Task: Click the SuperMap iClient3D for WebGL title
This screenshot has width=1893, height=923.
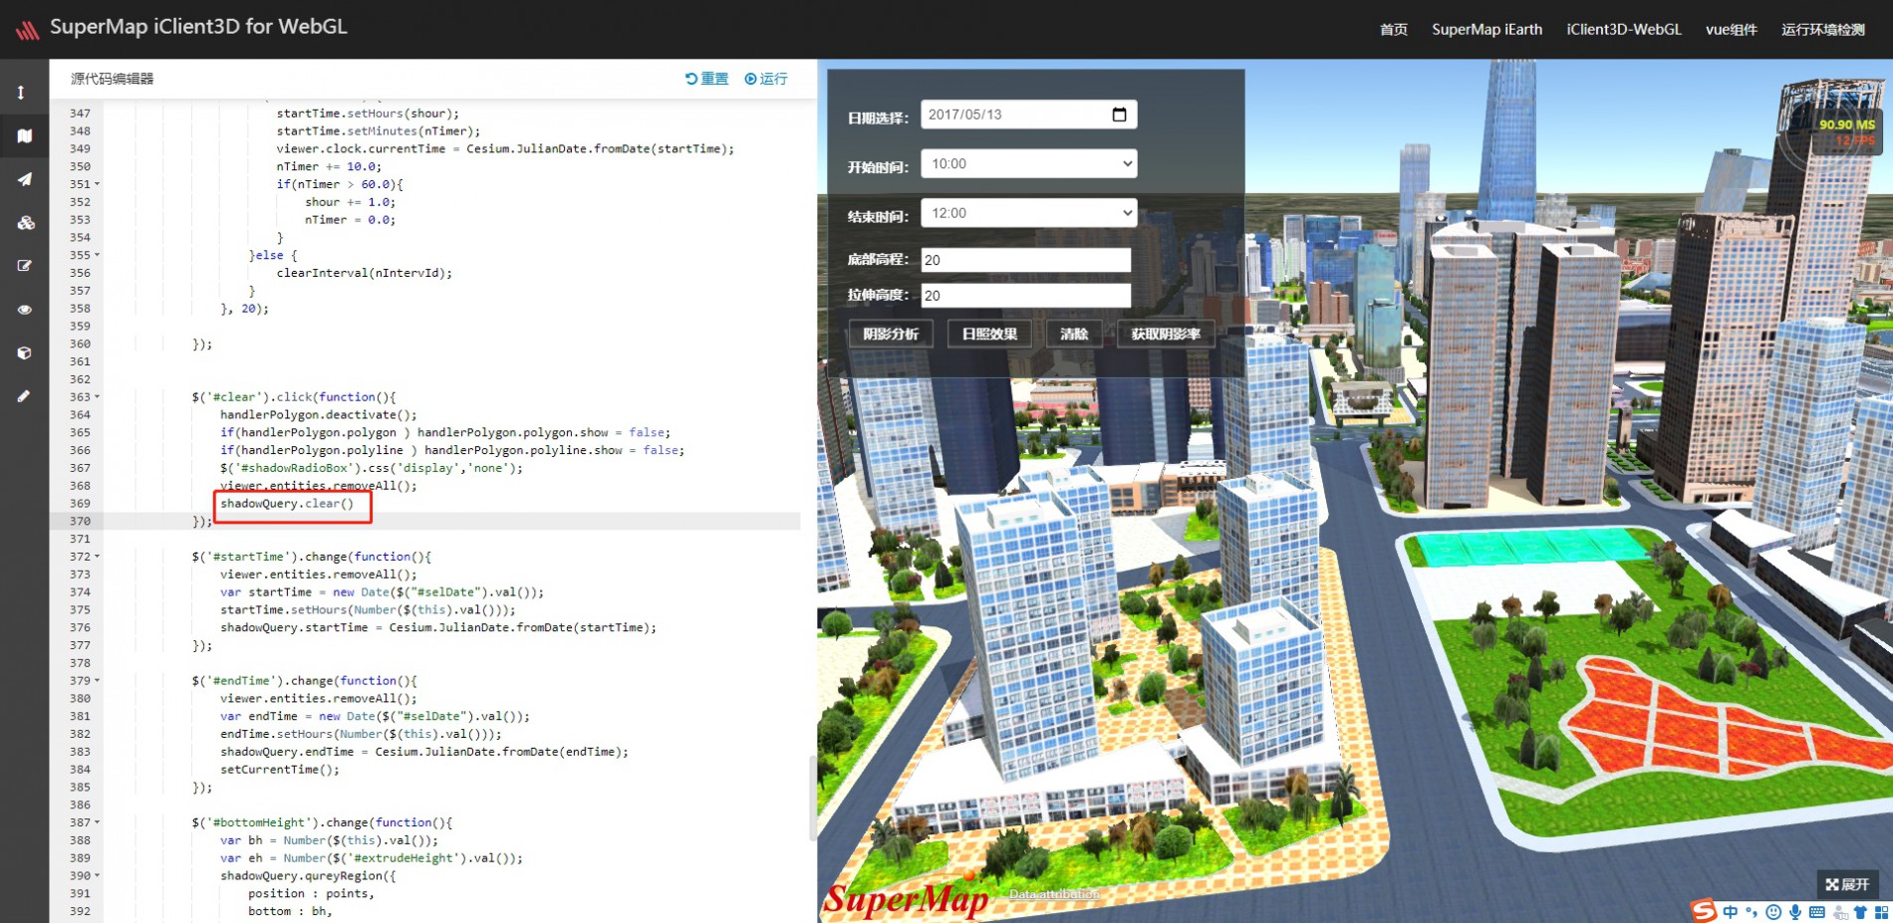Action: tap(198, 27)
